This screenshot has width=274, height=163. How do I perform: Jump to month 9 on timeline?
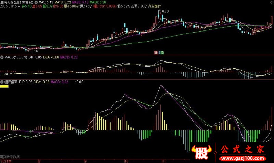[x=86, y=161]
